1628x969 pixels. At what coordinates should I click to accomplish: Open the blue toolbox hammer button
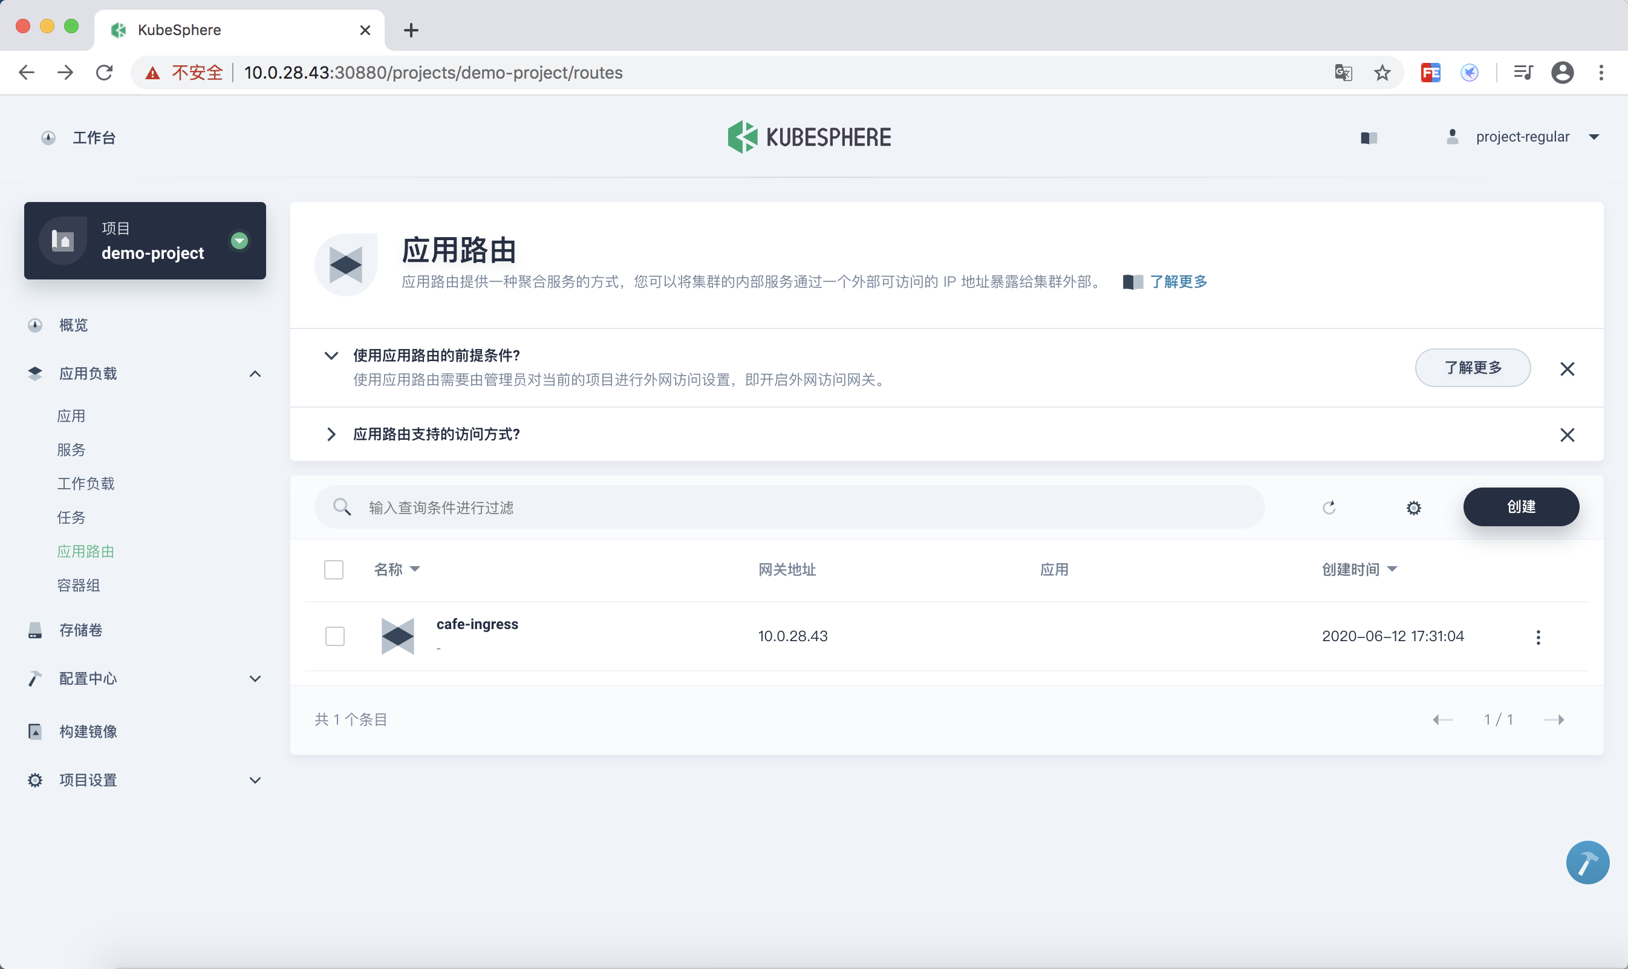1587,862
